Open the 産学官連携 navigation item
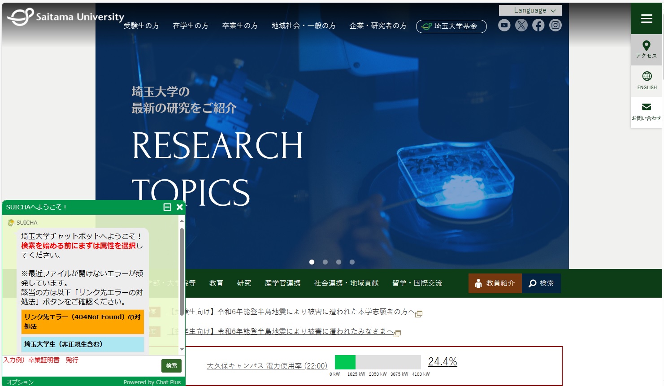This screenshot has width=664, height=386. [x=282, y=283]
